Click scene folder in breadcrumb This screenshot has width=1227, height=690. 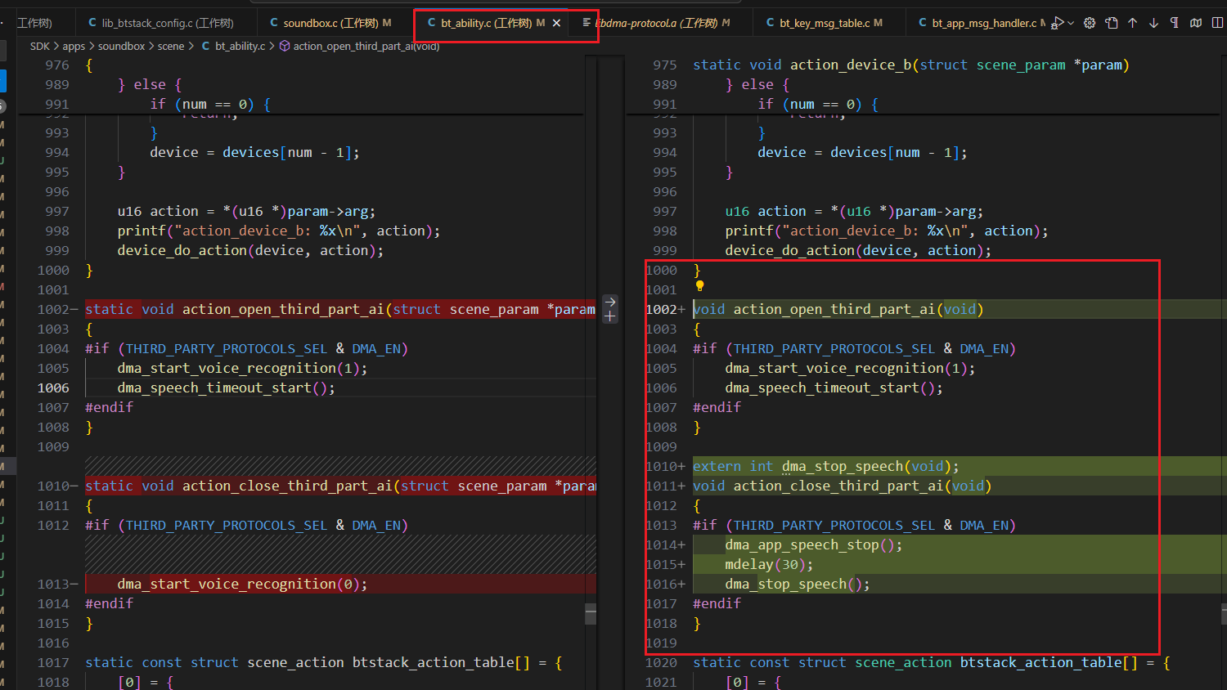click(171, 46)
